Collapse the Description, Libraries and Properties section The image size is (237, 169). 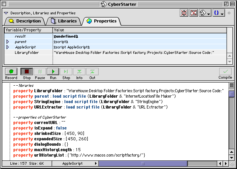pyautogui.click(x=6, y=13)
